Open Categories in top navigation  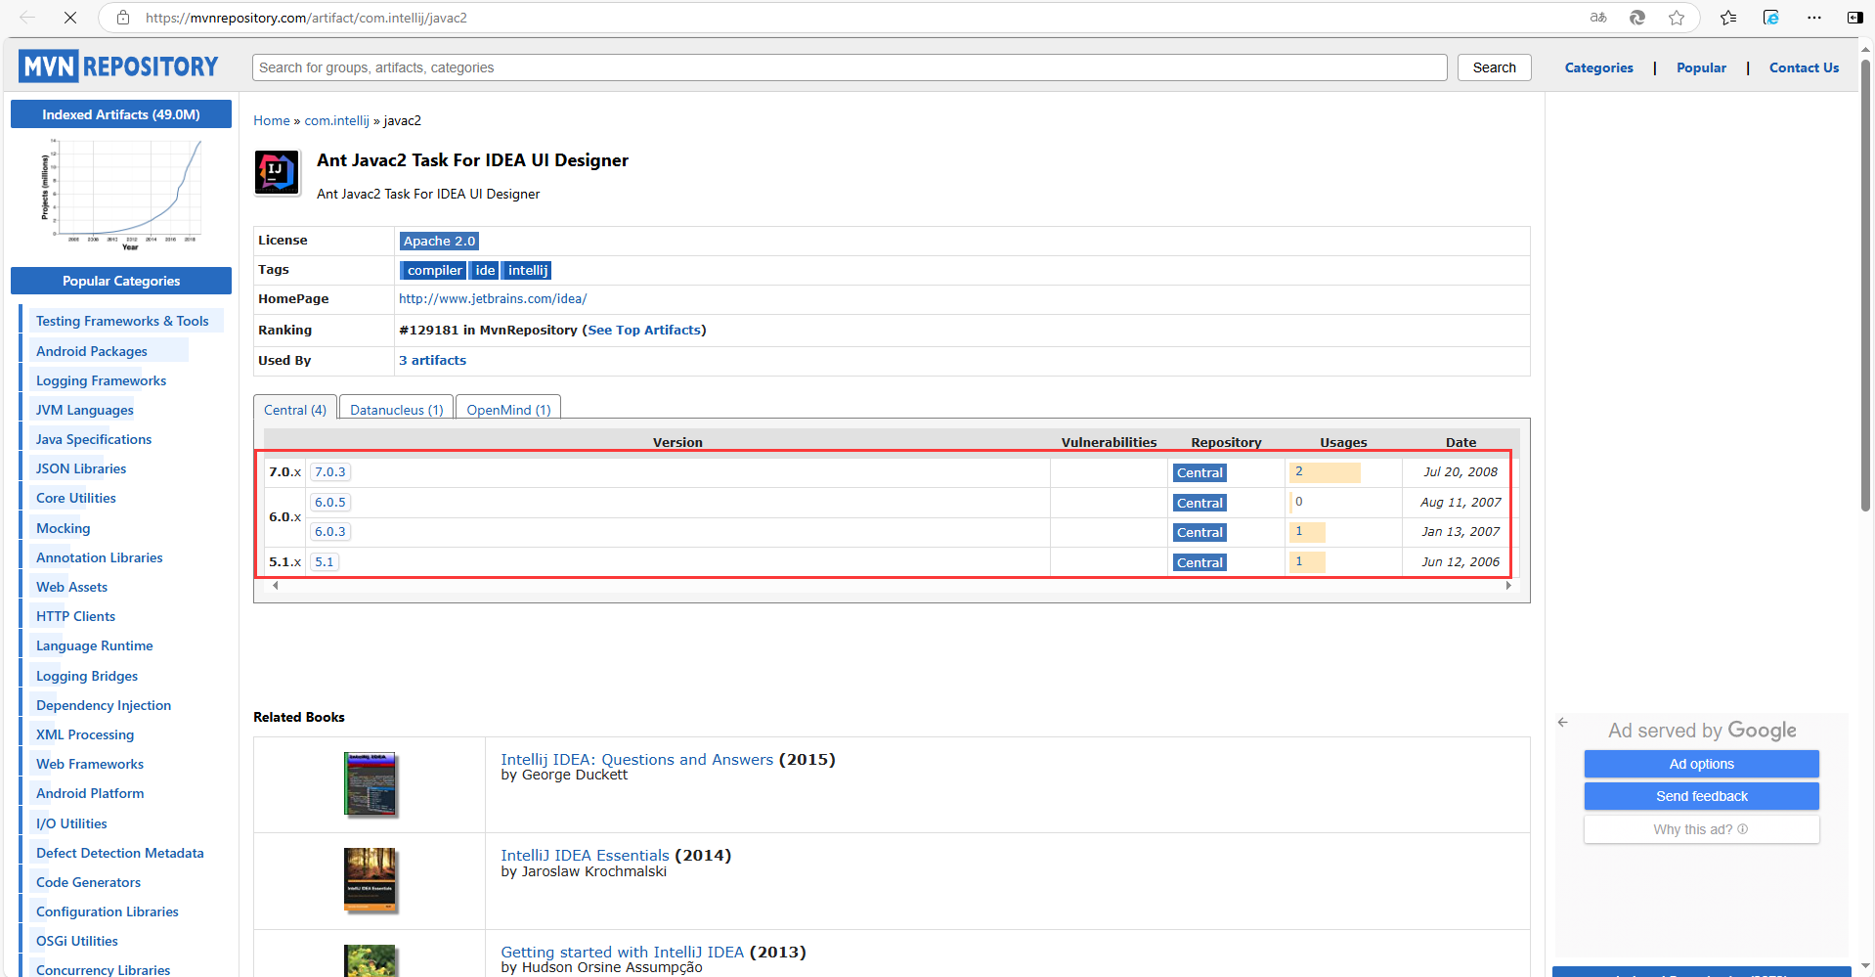point(1598,67)
